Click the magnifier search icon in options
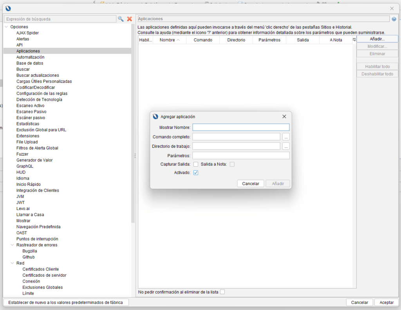The height and width of the screenshot is (310, 401). click(121, 19)
